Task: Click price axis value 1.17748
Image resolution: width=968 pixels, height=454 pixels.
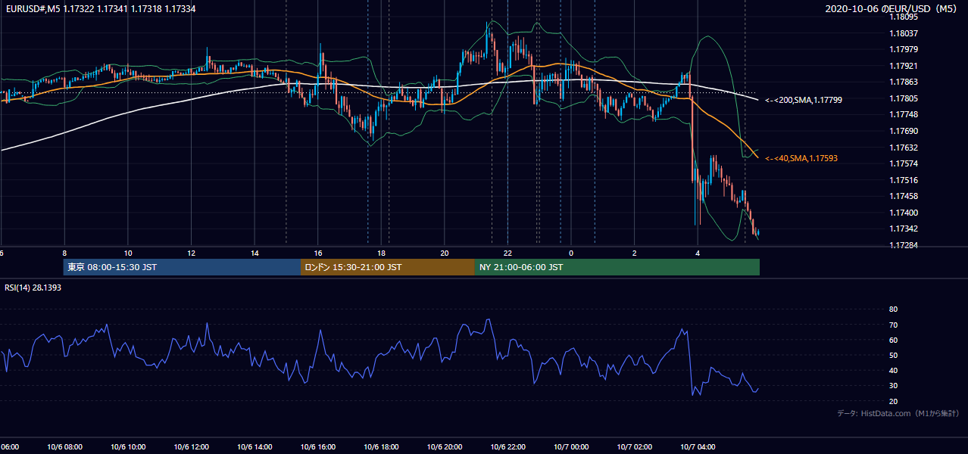Action: tap(903, 114)
